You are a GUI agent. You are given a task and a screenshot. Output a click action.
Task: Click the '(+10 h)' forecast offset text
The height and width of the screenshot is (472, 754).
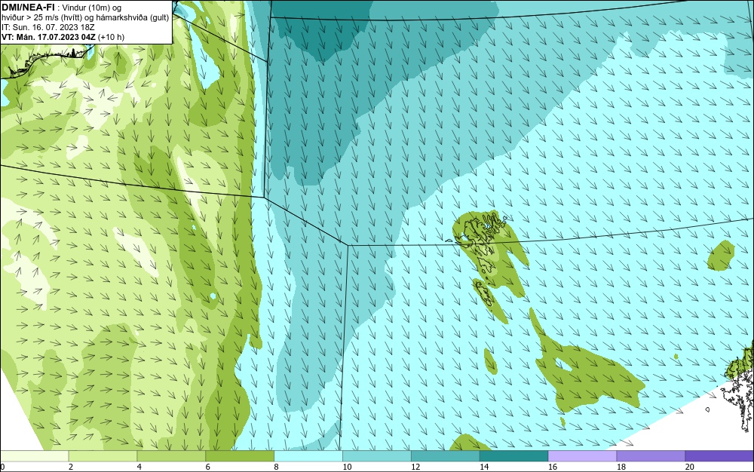pyautogui.click(x=111, y=37)
